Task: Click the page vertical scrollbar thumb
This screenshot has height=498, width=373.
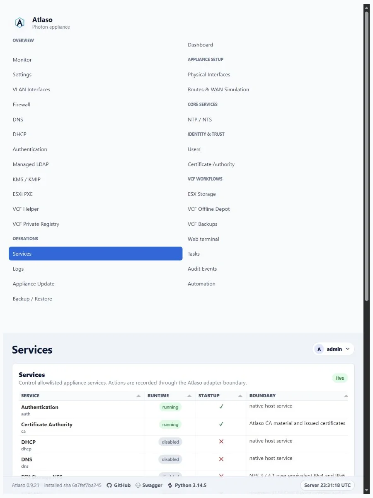Action: pyautogui.click(x=366, y=156)
